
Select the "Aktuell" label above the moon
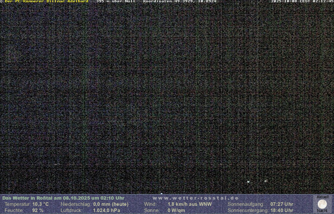323,197
